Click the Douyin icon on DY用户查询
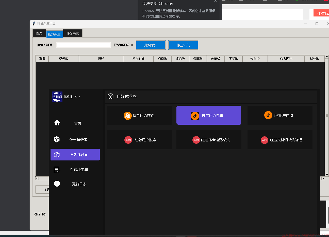 click(268, 115)
